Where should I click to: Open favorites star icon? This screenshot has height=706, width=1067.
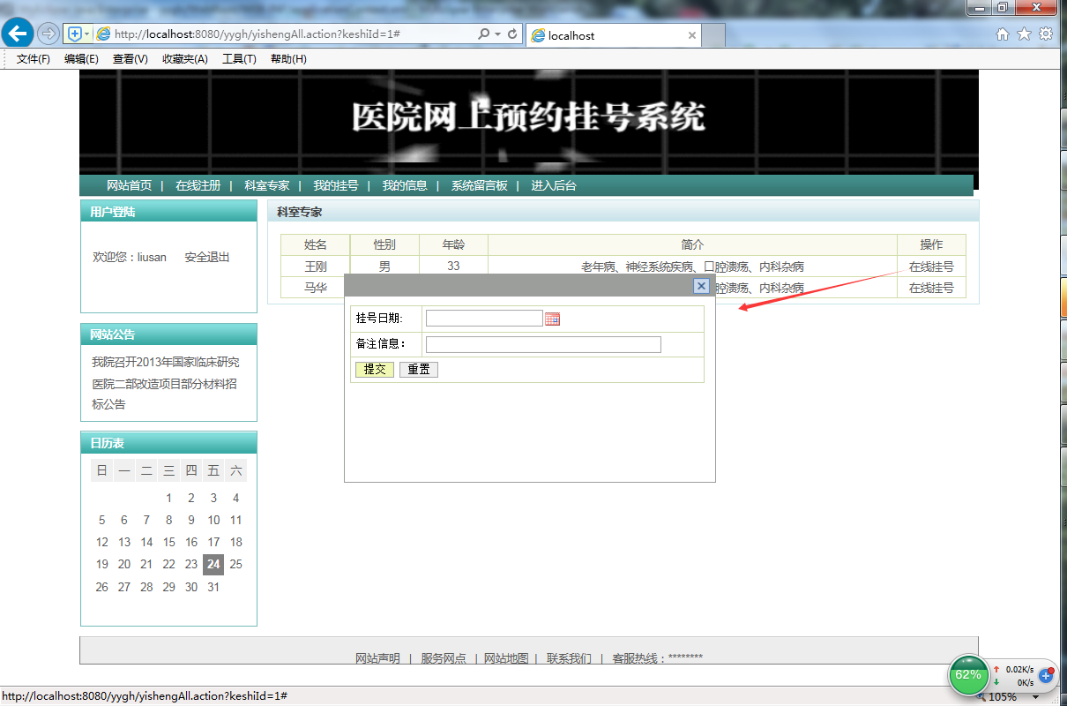point(1024,34)
